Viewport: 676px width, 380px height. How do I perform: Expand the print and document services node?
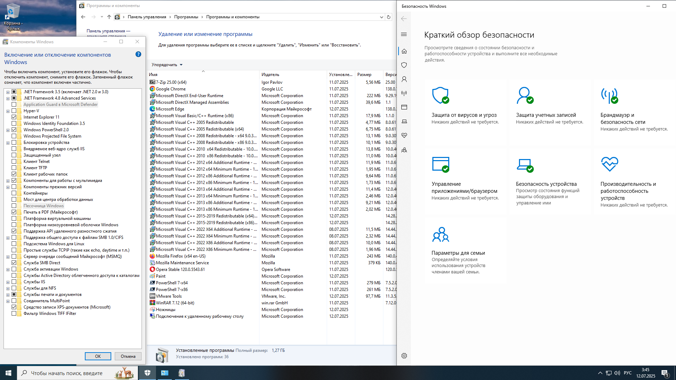8,294
